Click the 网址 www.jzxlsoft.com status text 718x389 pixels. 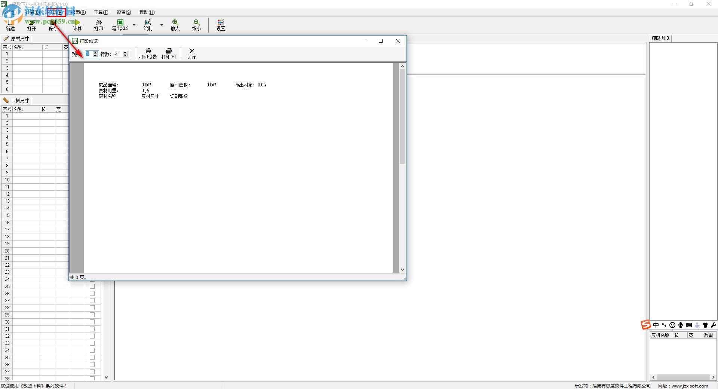(683, 386)
